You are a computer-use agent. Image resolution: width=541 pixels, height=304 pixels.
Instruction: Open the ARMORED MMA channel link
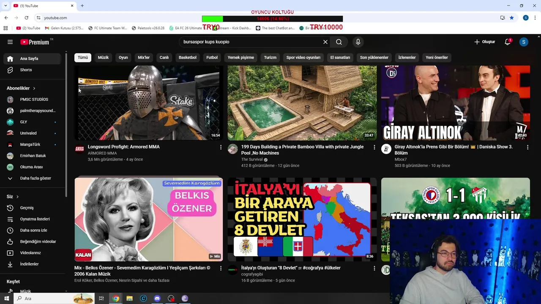[x=102, y=153]
